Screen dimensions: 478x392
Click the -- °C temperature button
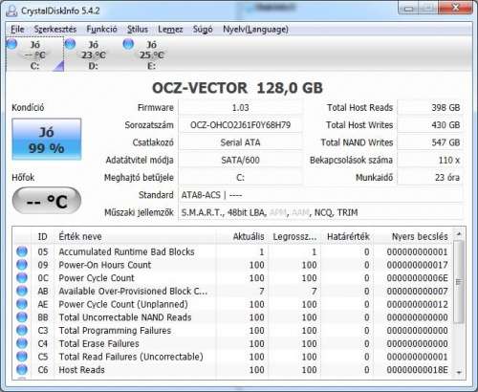pos(47,201)
